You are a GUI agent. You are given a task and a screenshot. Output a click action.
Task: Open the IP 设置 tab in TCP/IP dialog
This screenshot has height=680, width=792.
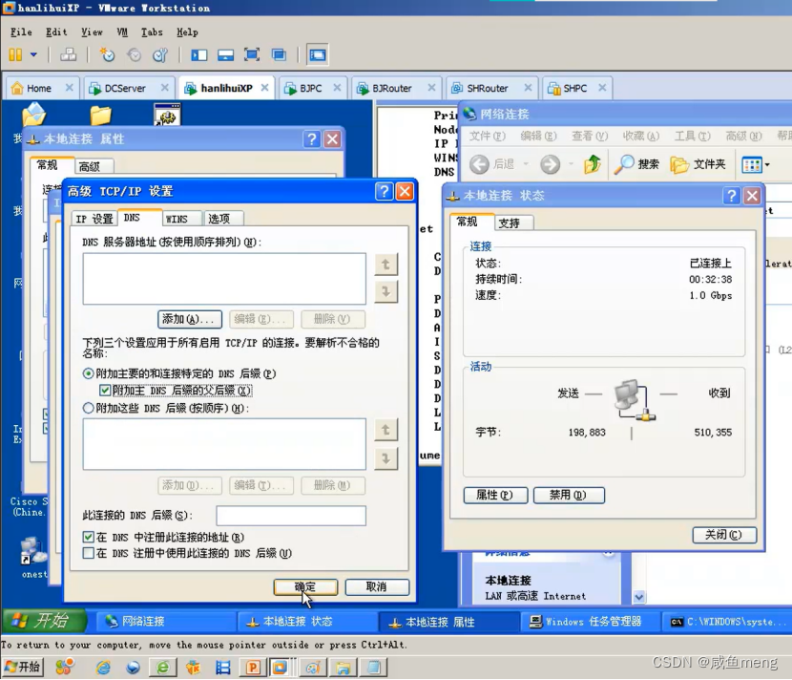point(94,219)
